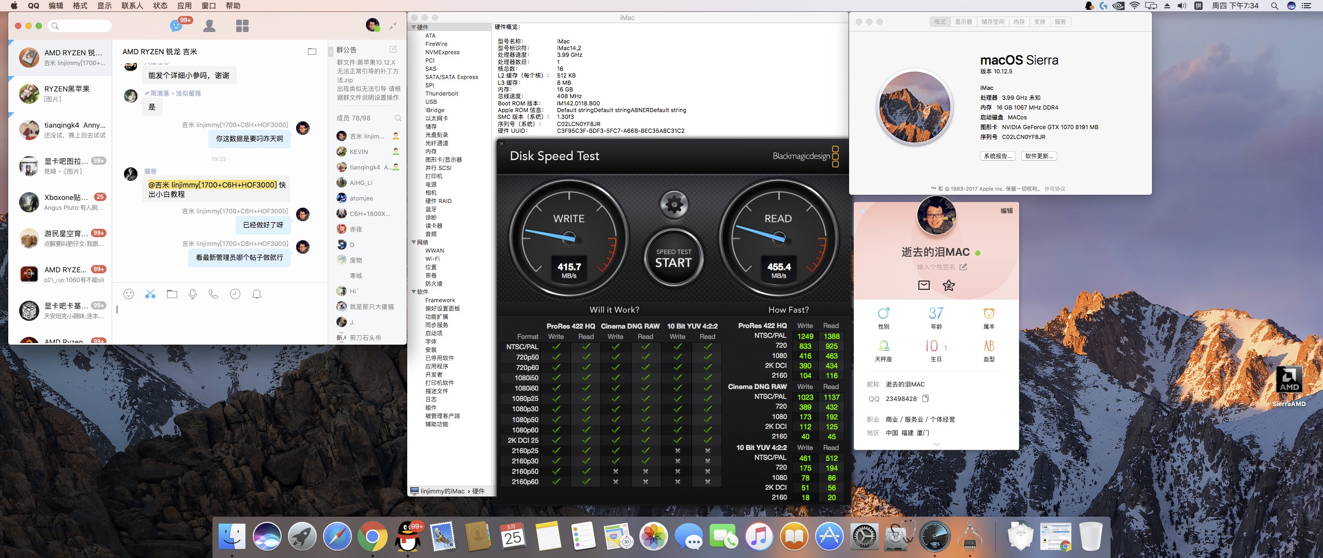The image size is (1323, 558).
Task: Collapse the group info side panel arrow
Action: pos(331,52)
